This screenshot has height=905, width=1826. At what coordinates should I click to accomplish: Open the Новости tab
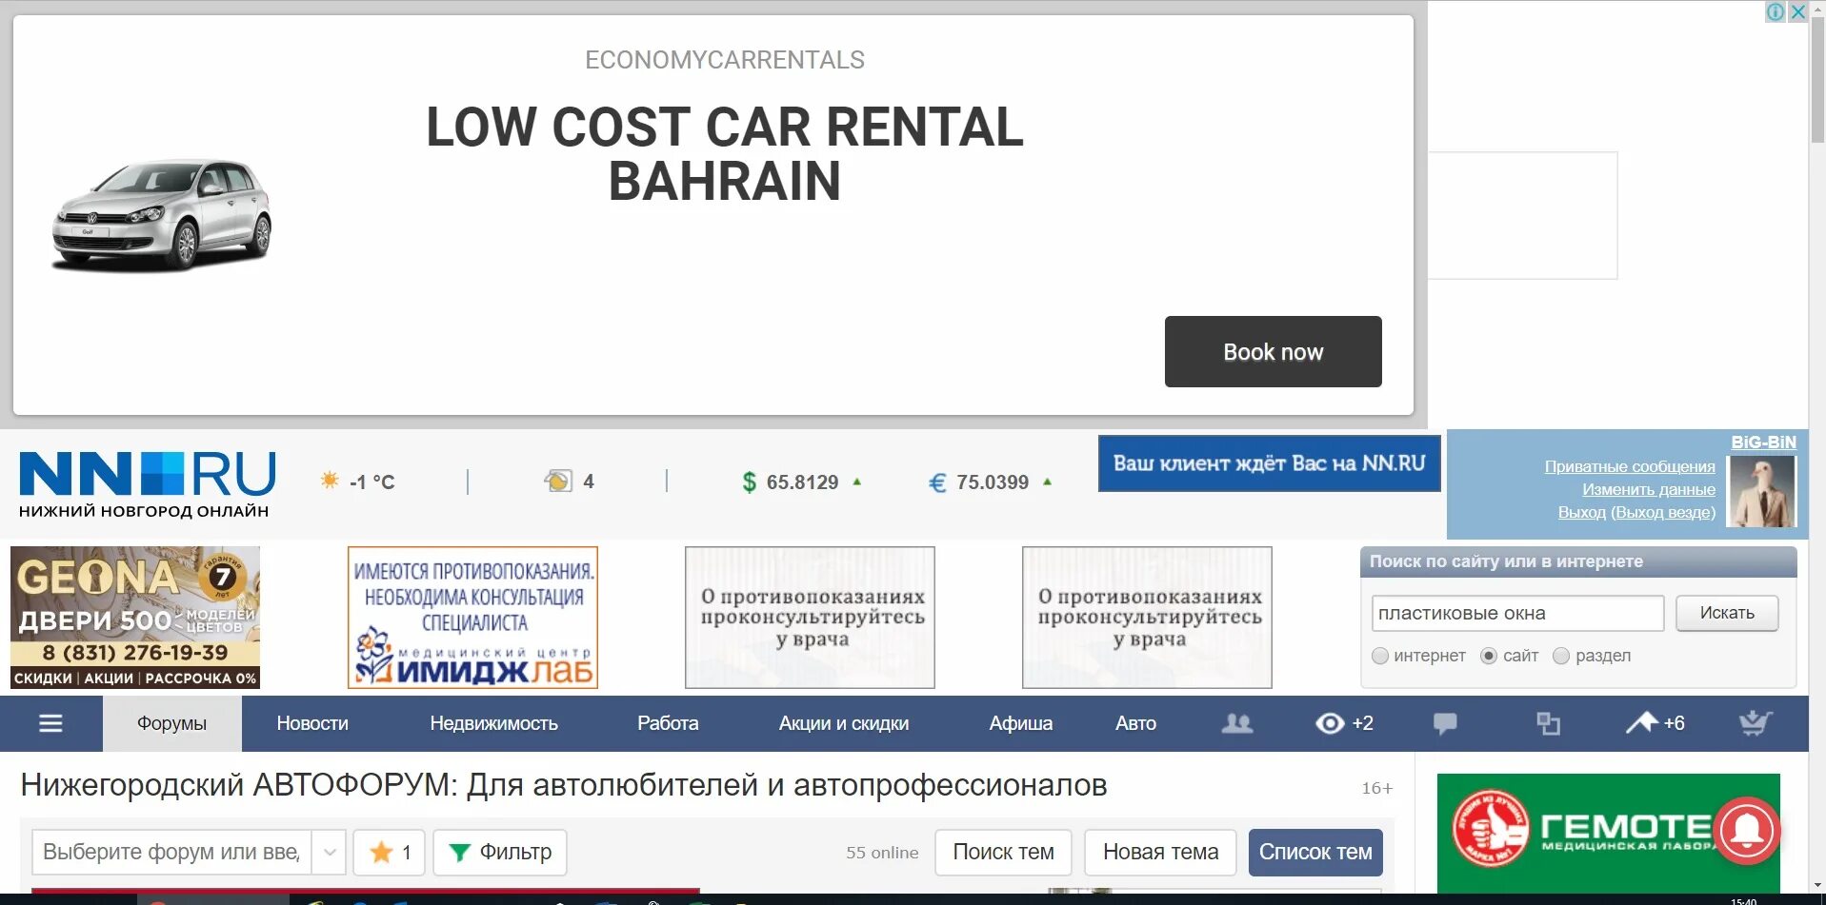[x=312, y=723]
